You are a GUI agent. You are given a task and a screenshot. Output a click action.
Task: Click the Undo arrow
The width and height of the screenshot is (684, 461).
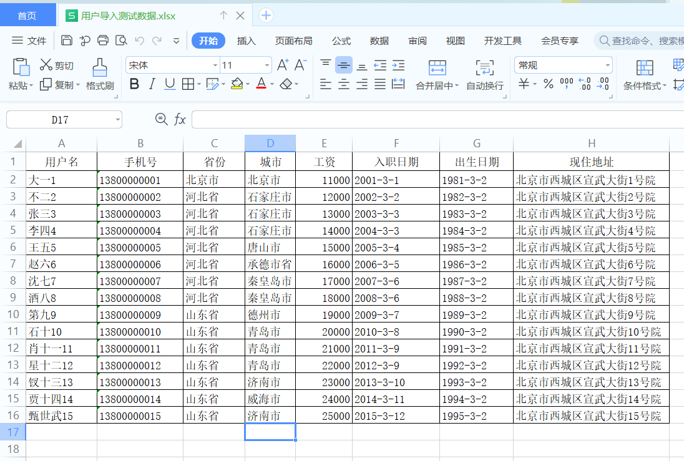pos(140,41)
